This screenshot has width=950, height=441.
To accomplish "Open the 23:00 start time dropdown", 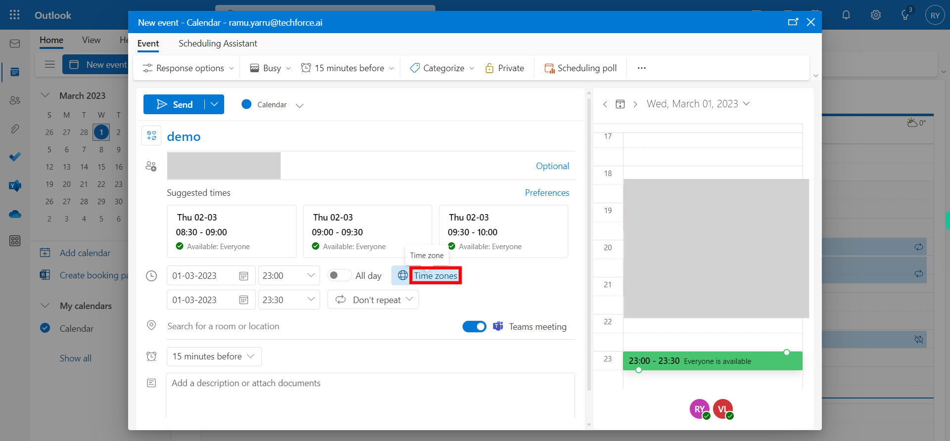I will tap(289, 275).
